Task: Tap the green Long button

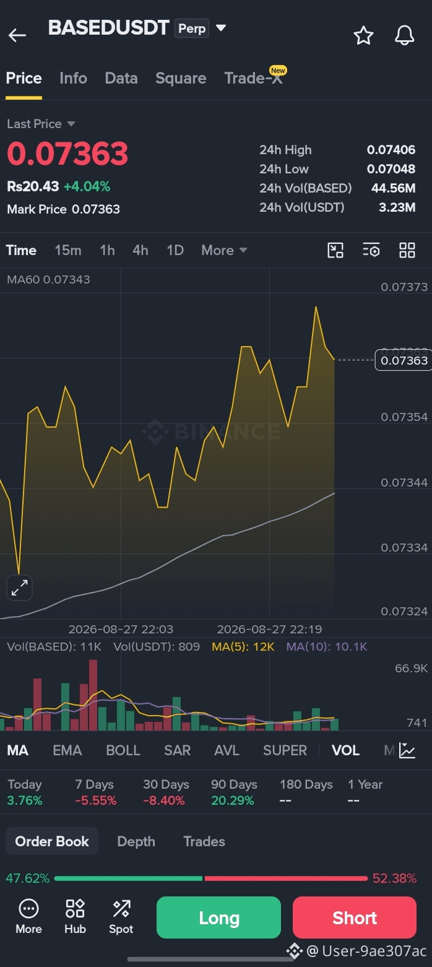Action: coord(218,917)
